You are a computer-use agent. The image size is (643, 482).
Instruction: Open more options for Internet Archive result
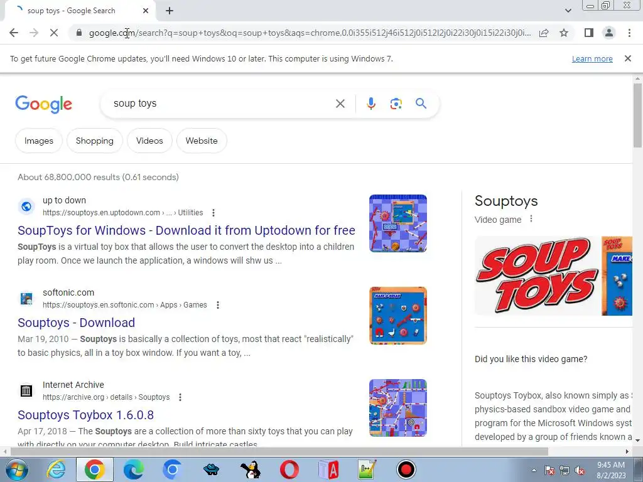click(x=180, y=397)
